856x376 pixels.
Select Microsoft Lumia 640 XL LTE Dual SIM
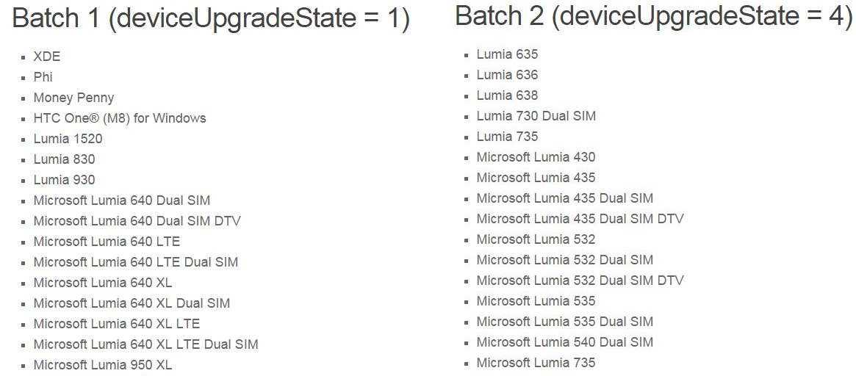click(145, 344)
